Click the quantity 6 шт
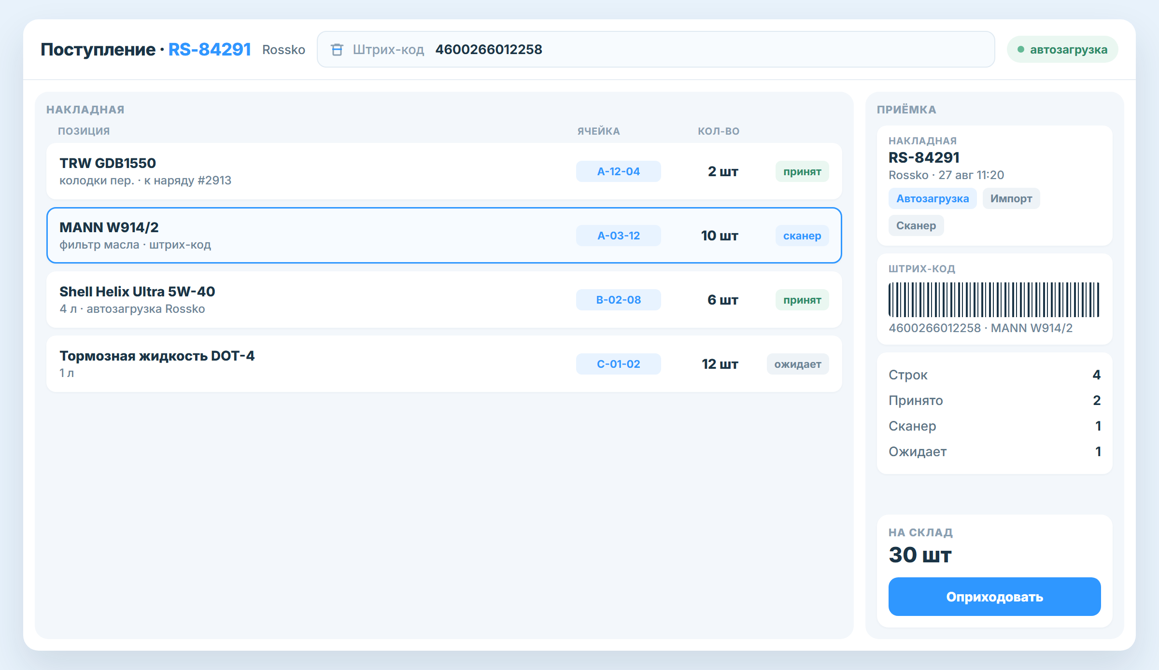Viewport: 1159px width, 670px height. pos(723,300)
